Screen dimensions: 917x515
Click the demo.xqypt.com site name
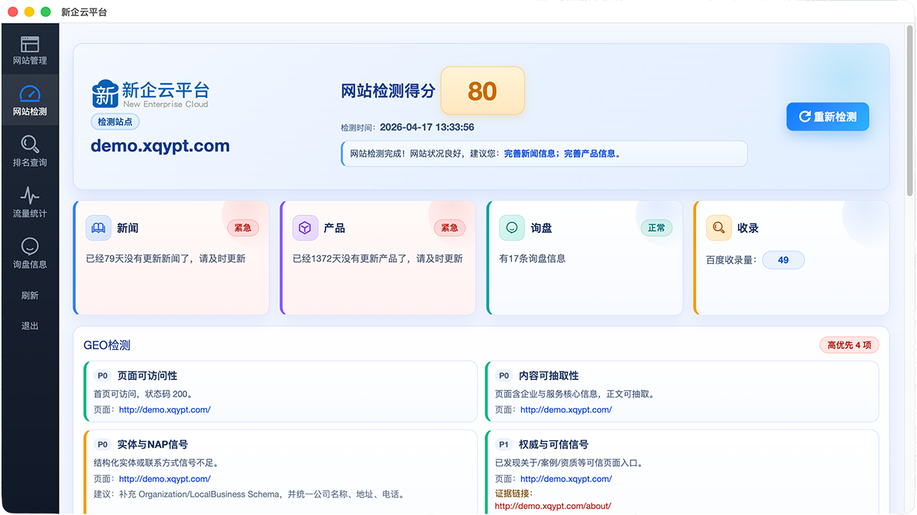[x=160, y=146]
